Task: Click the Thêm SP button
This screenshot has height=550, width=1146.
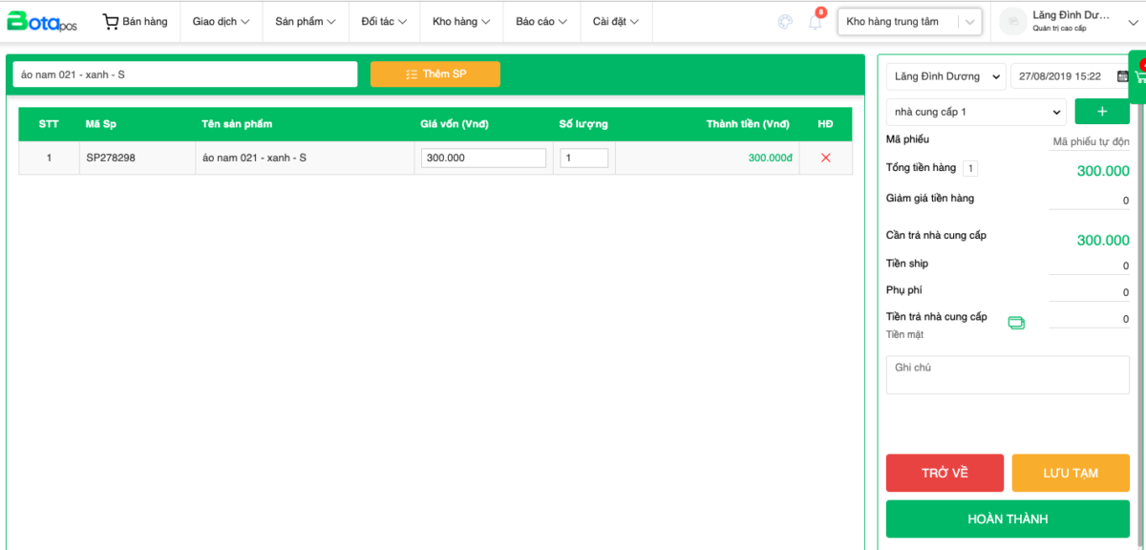Action: 435,74
